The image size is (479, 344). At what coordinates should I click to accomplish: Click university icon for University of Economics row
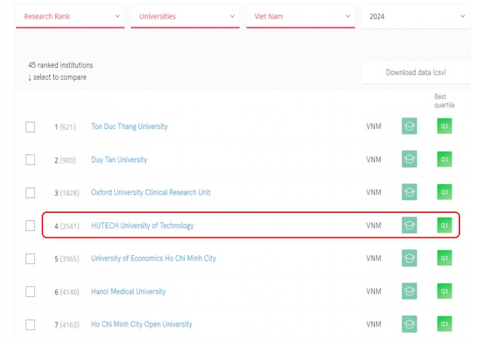pyautogui.click(x=409, y=258)
